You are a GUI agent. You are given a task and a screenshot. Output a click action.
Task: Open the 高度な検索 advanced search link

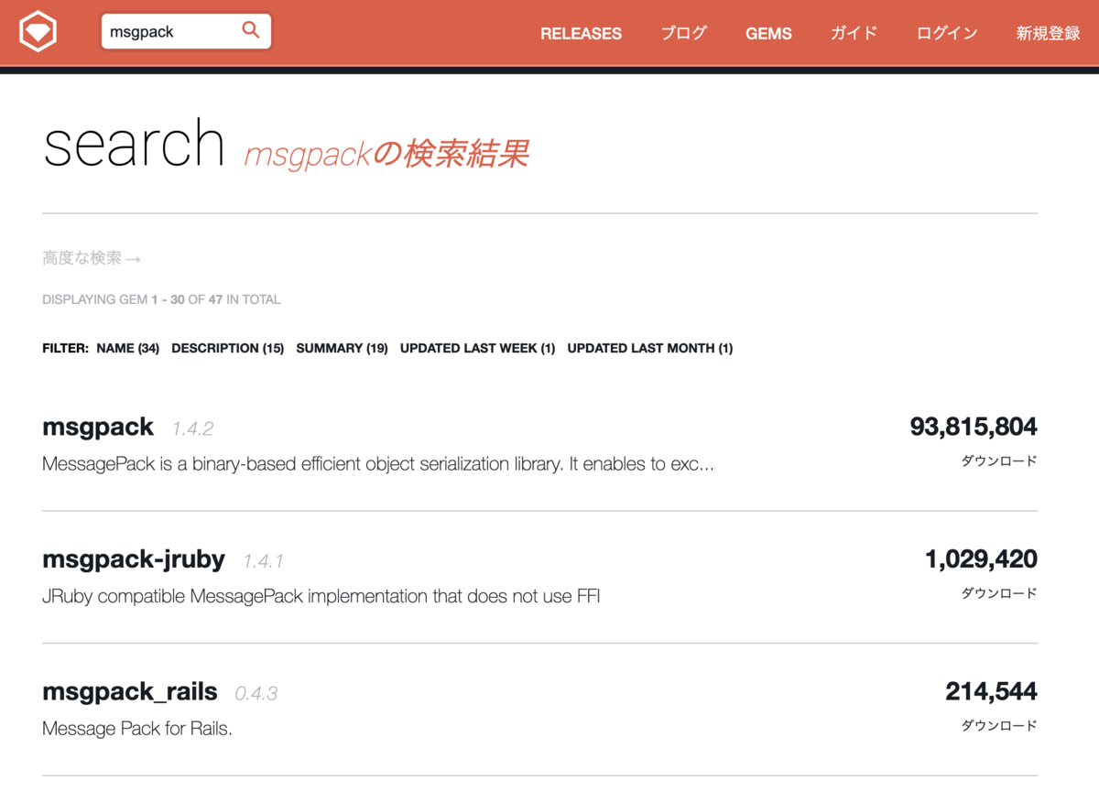92,258
